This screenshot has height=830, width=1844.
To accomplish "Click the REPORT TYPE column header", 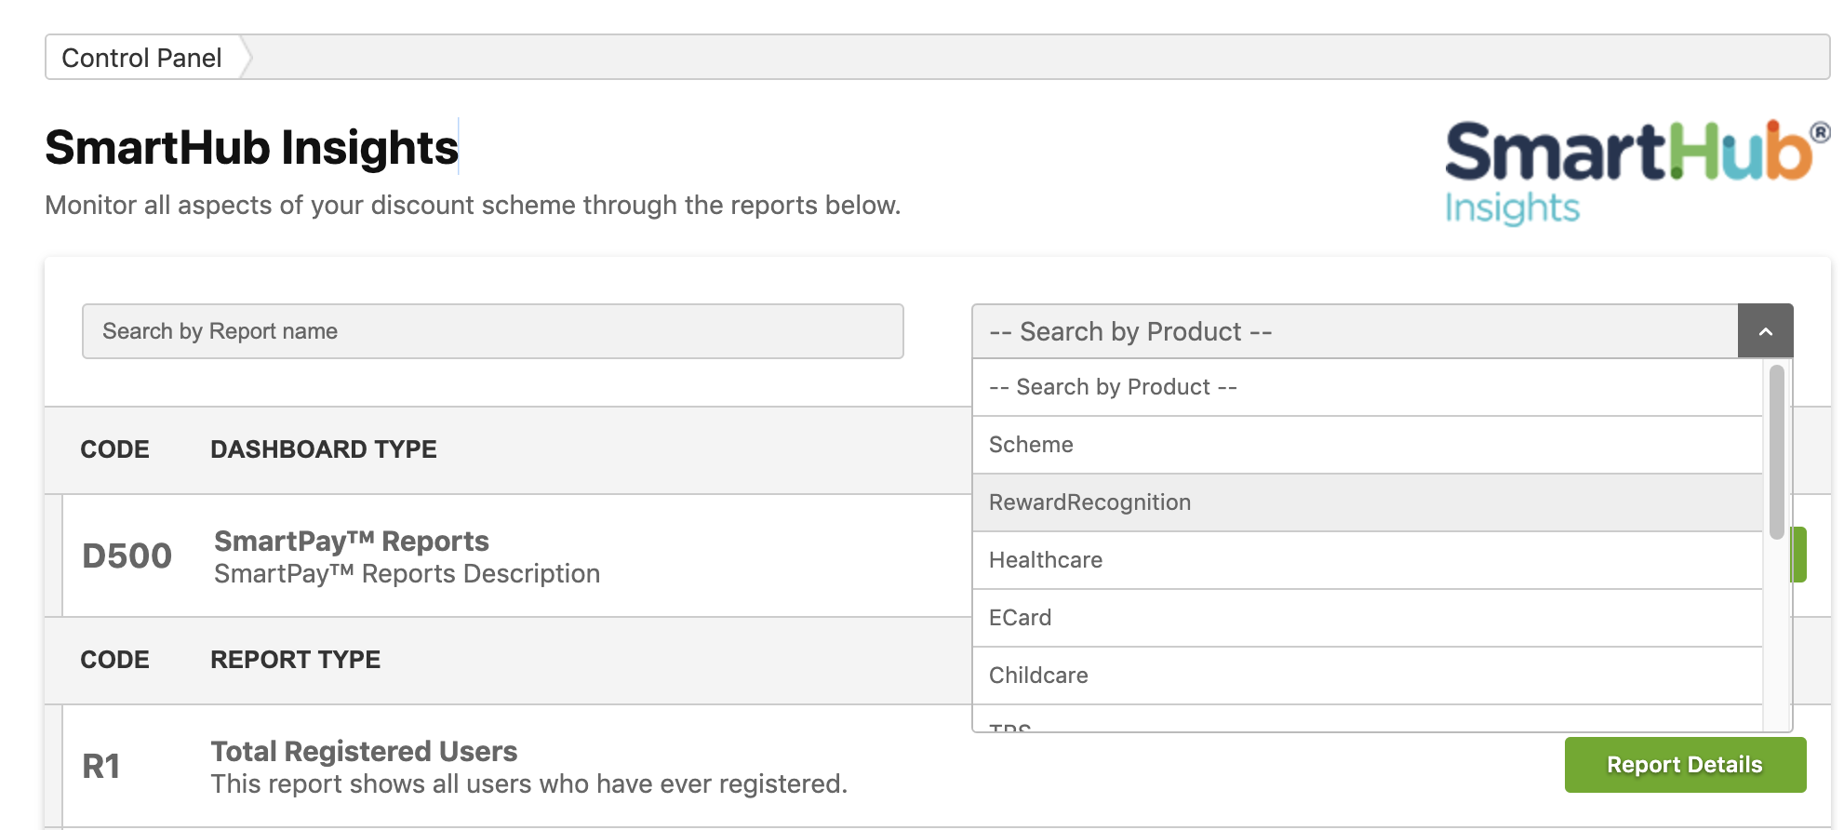I will 295,660.
